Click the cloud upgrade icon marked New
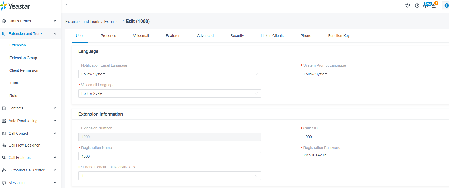Screen dimensions: 449x188 [x=425, y=6]
